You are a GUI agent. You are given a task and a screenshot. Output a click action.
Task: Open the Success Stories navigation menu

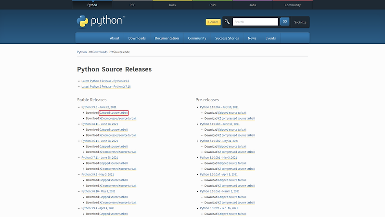tap(227, 38)
